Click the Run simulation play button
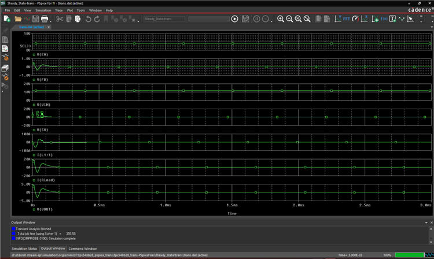The image size is (434, 259). click(x=234, y=19)
